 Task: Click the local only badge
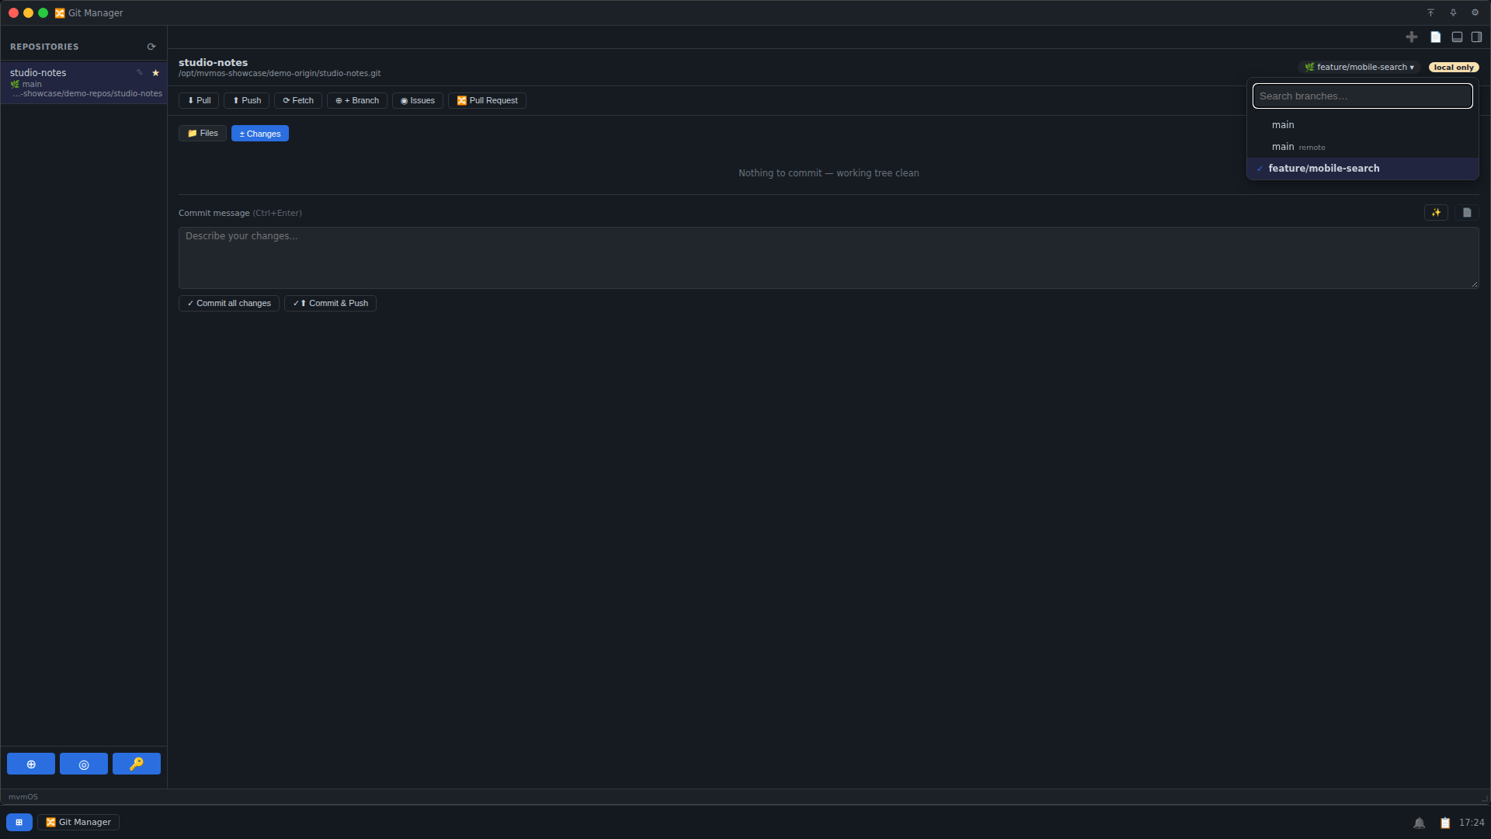(1454, 67)
